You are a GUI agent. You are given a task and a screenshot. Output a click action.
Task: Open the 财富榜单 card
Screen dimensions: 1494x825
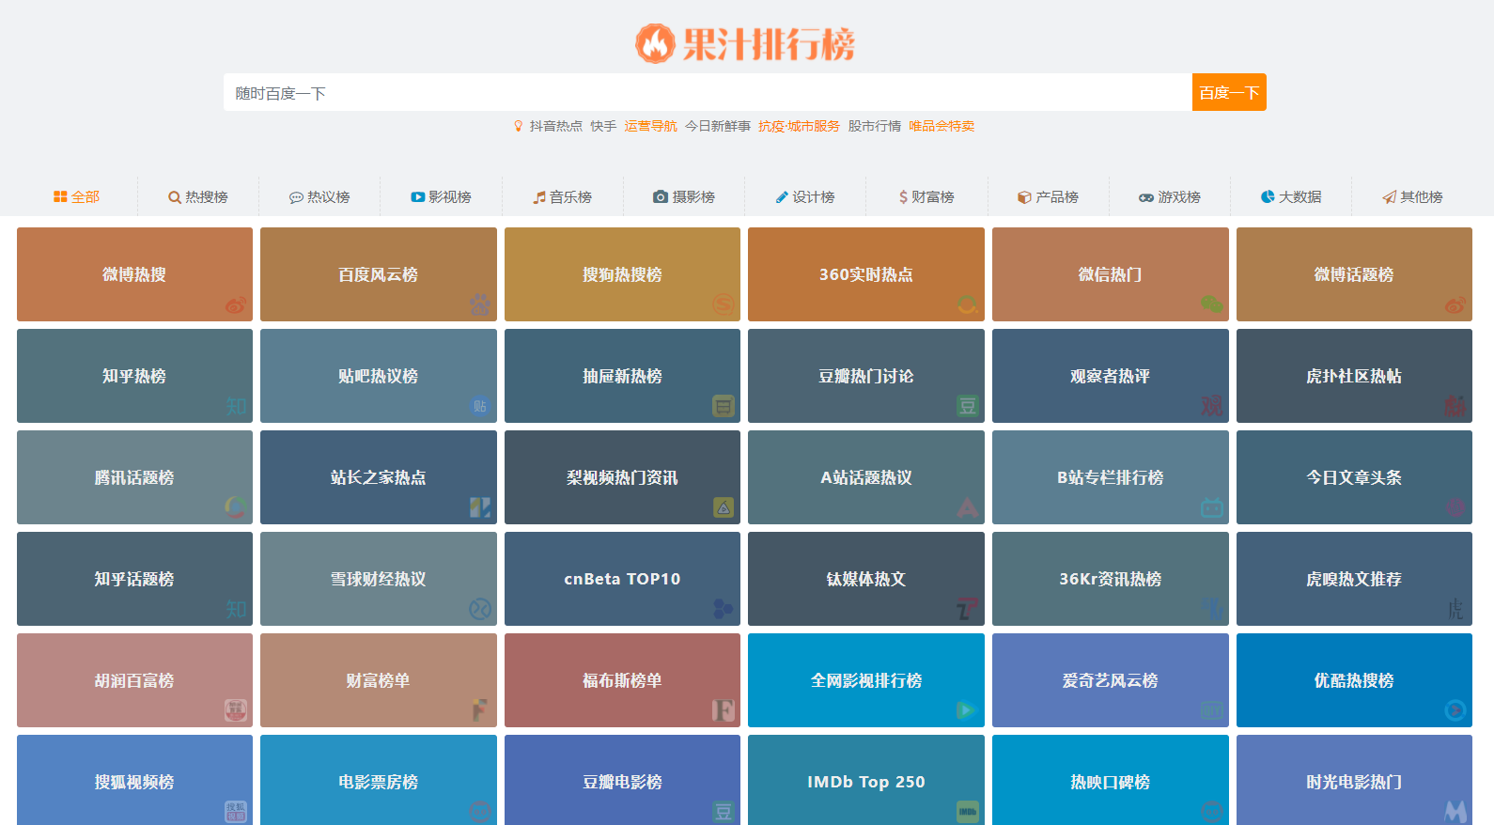379,680
